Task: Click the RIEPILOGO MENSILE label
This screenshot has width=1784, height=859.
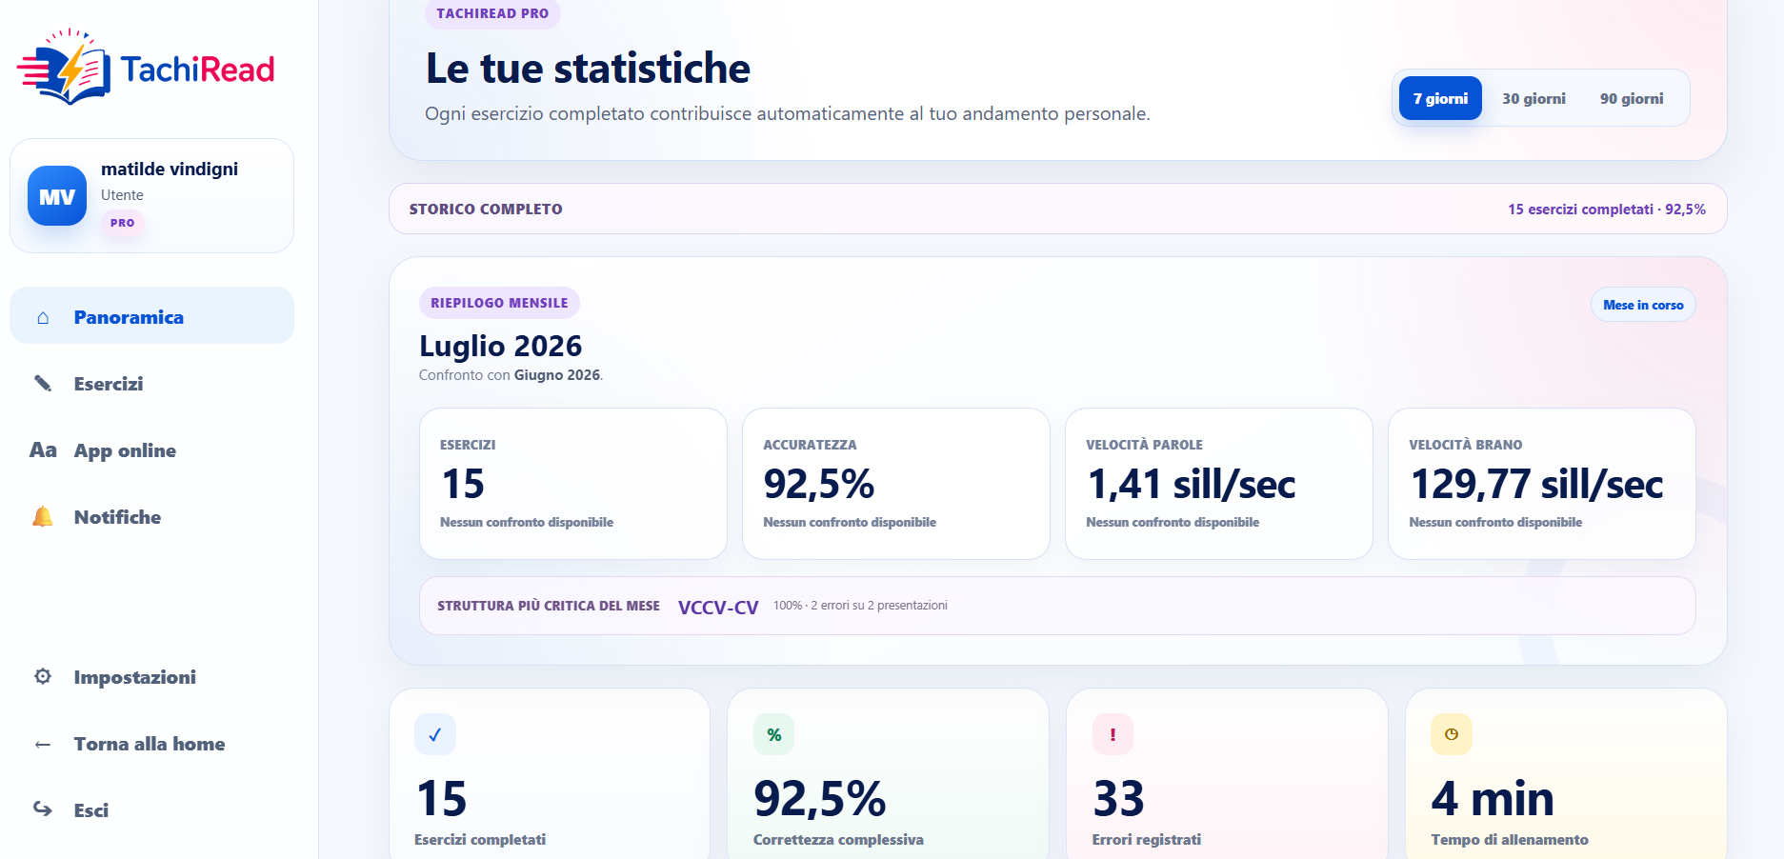Action: pyautogui.click(x=499, y=303)
